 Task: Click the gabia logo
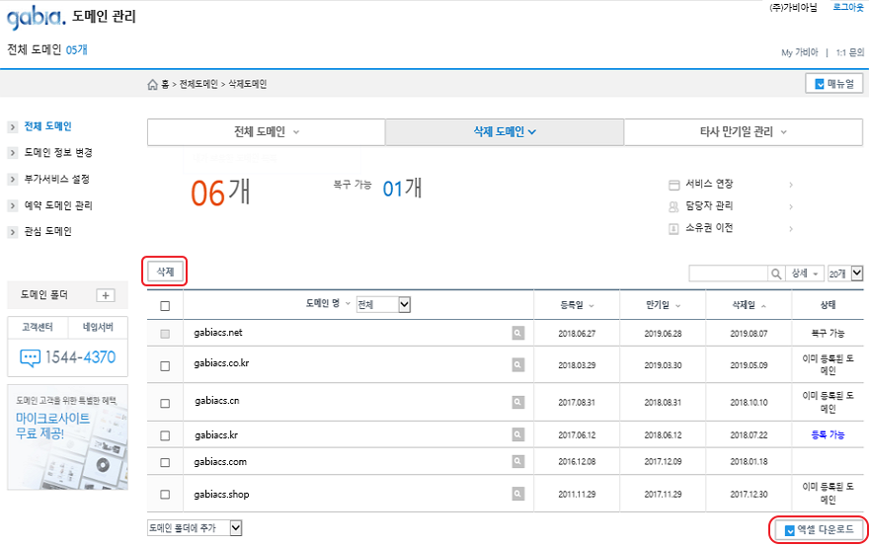(x=36, y=17)
